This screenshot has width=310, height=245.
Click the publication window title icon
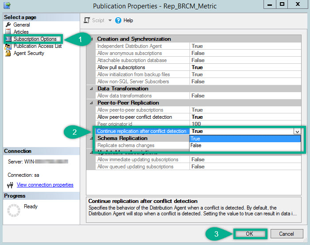coord(7,5)
